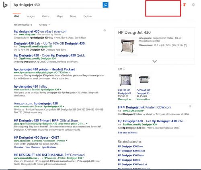
Task: Click the HP DesignJet 430 card title
Action: pos(134,33)
